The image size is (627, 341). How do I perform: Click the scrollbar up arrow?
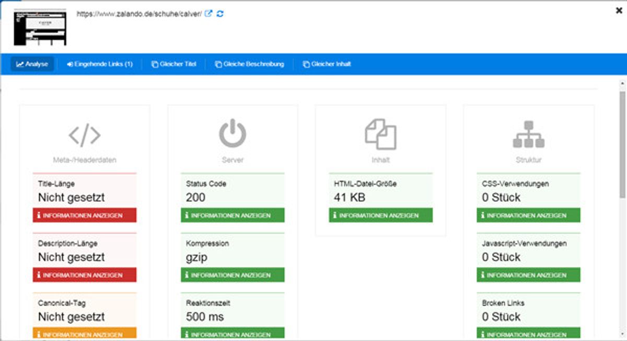pos(622,83)
